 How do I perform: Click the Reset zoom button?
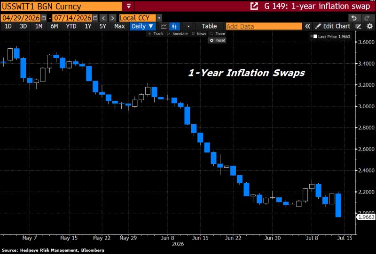point(218,40)
